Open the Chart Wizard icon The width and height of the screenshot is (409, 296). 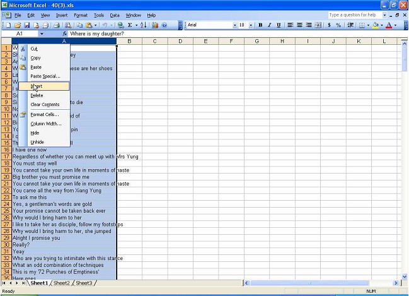[155, 25]
